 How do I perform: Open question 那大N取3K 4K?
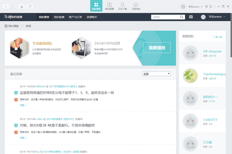tap(57, 125)
